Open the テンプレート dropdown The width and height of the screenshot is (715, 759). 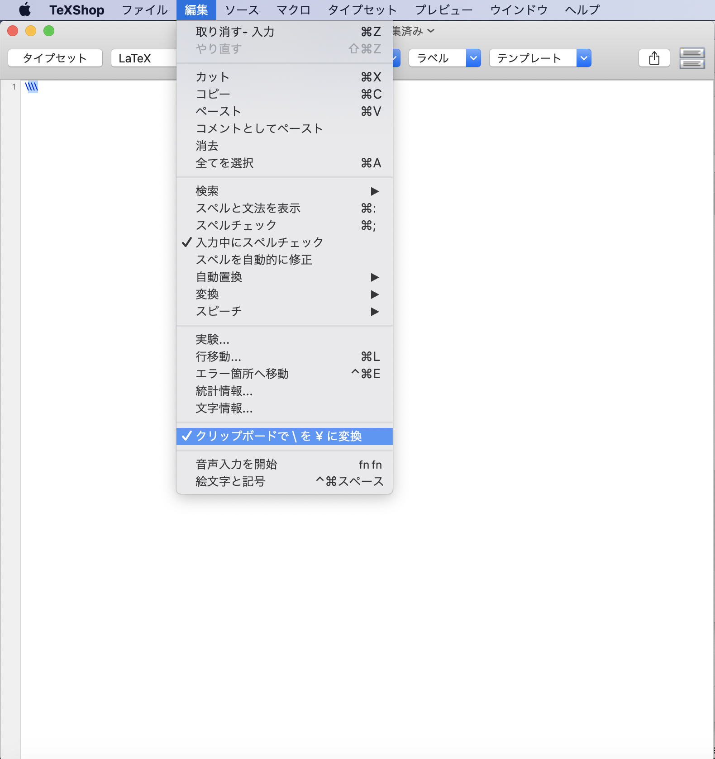(540, 58)
